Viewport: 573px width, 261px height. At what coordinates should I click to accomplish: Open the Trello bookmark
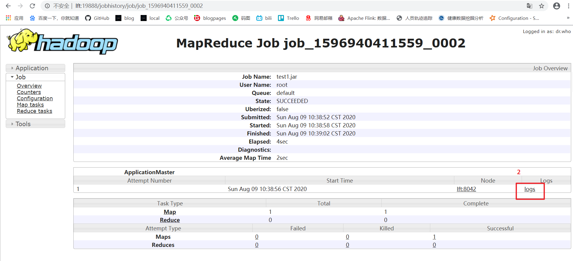click(x=288, y=18)
